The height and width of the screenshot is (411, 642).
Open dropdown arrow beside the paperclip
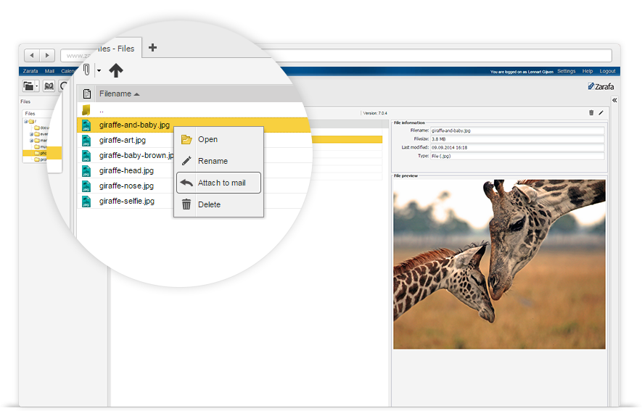pyautogui.click(x=99, y=71)
